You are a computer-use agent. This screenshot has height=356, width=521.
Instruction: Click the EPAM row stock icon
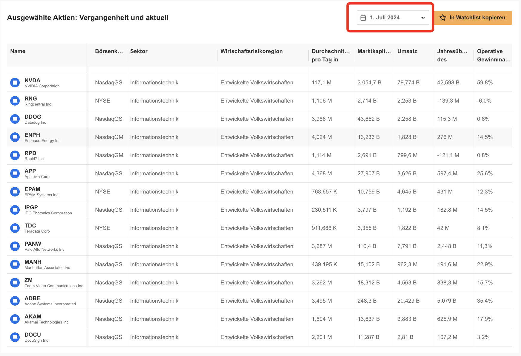point(15,192)
